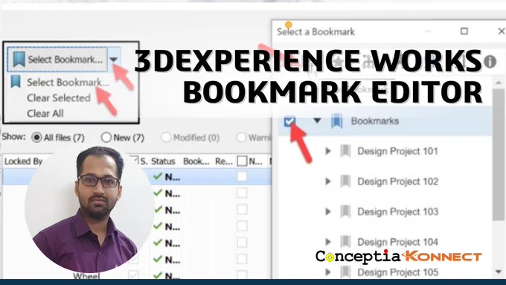Select the Modified (0) radio button

click(x=166, y=137)
